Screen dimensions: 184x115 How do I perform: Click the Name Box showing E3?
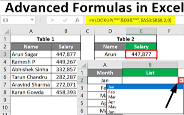click(x=18, y=20)
